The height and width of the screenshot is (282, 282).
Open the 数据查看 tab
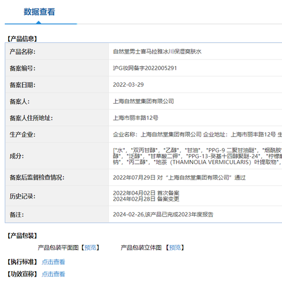click(40, 12)
